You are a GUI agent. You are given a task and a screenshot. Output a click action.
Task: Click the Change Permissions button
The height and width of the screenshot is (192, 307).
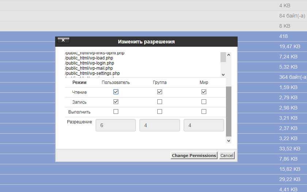click(194, 155)
